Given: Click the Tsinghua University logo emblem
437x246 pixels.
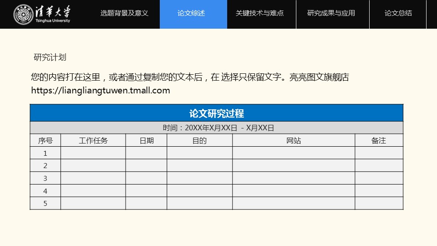Looking at the screenshot, I should (x=23, y=14).
